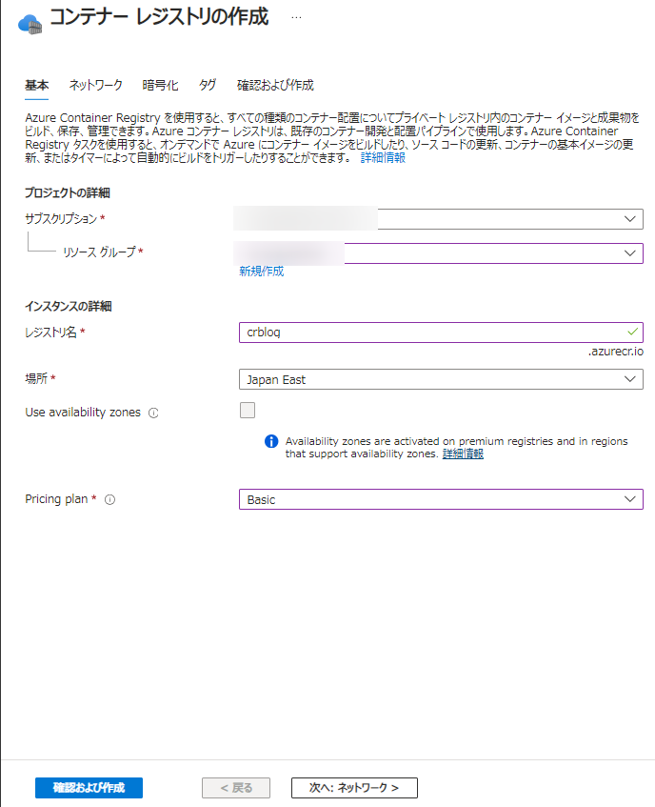655x807 pixels.
Task: Click the レジストリ名 label
Action: pyautogui.click(x=50, y=333)
